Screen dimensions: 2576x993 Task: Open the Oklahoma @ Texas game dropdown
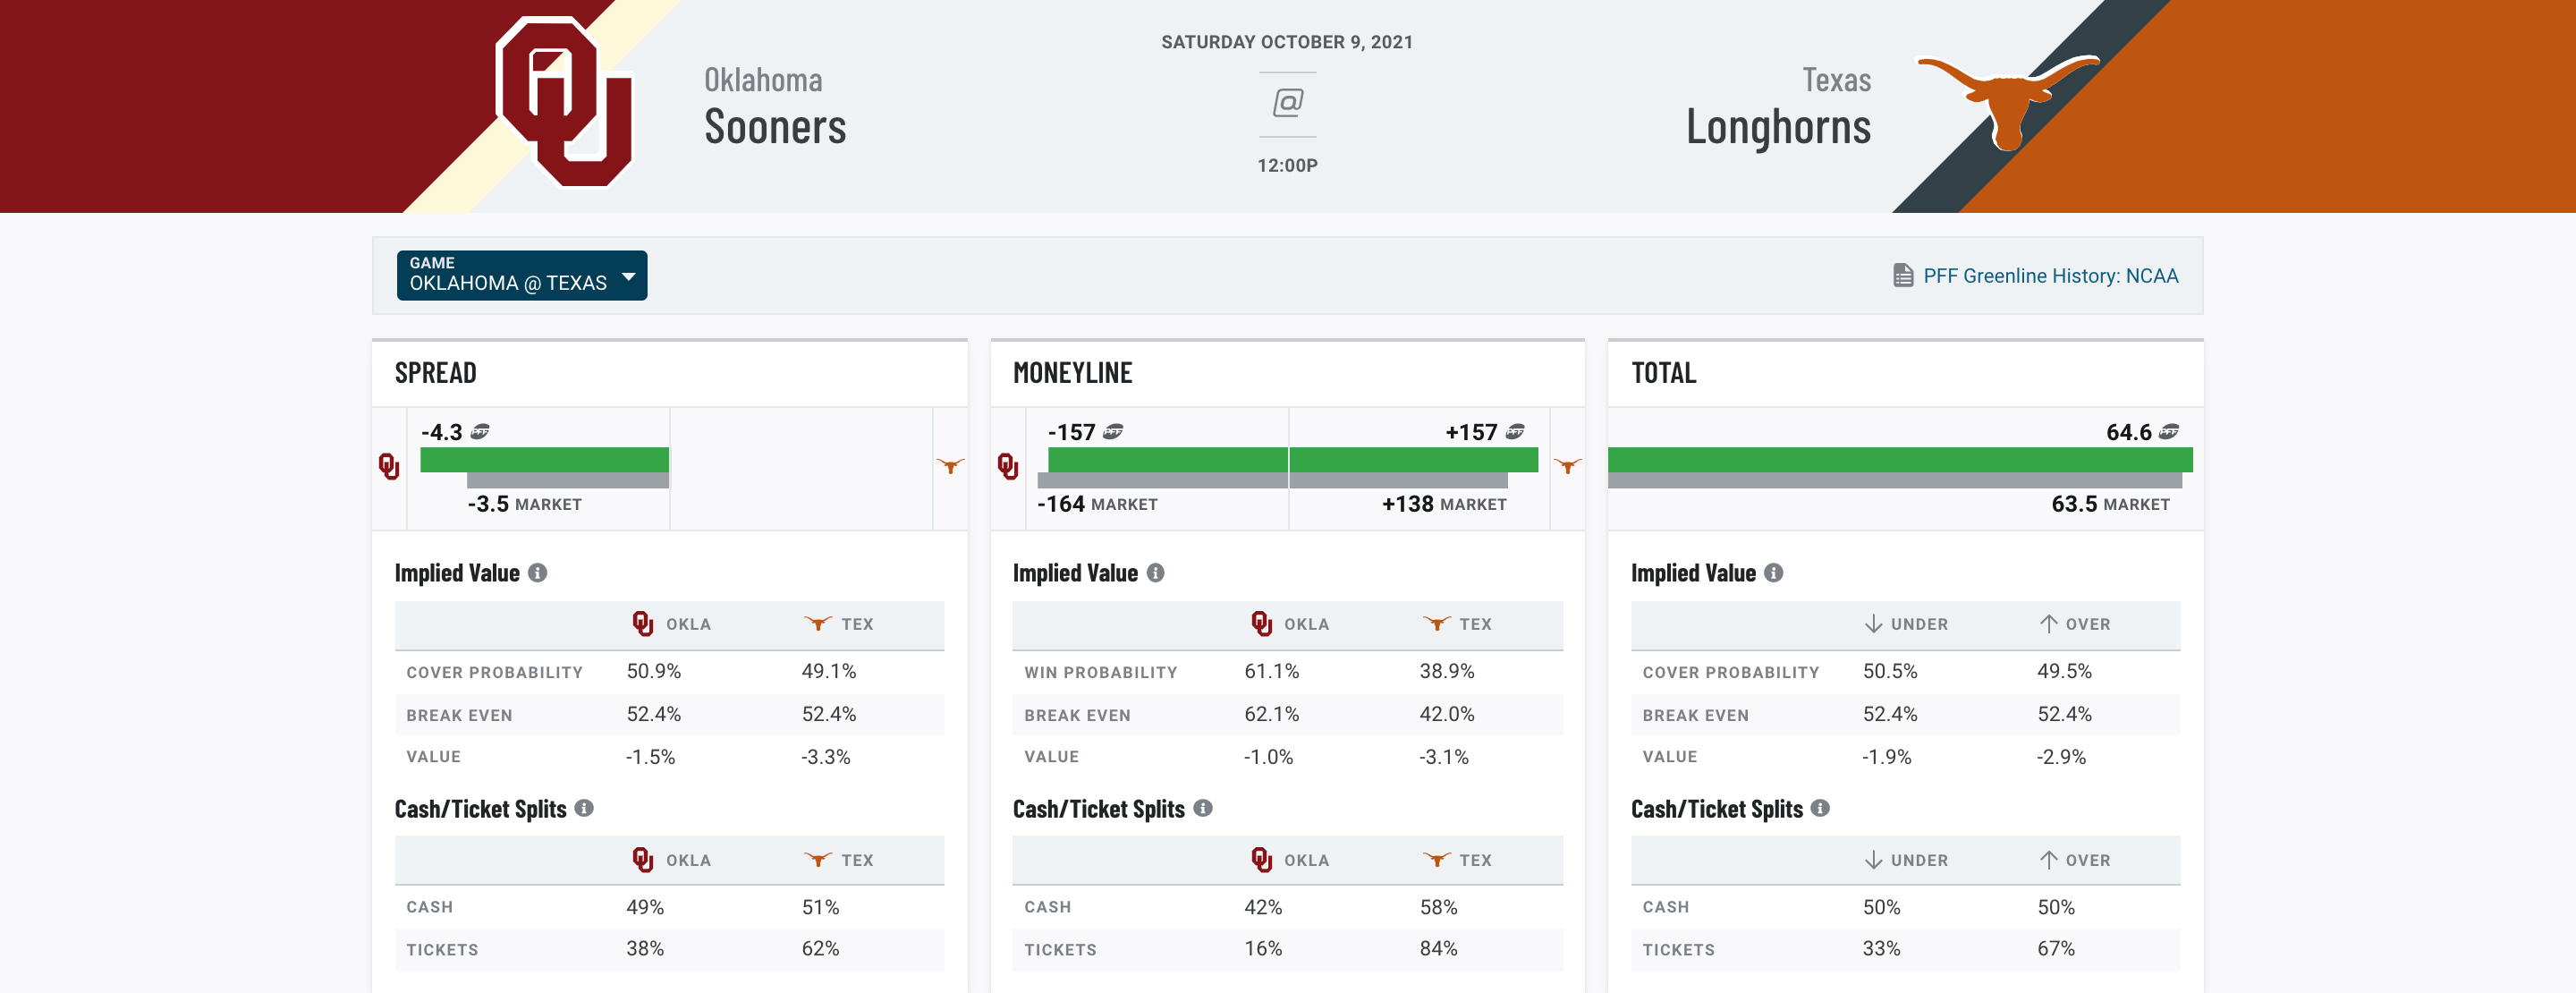[522, 275]
